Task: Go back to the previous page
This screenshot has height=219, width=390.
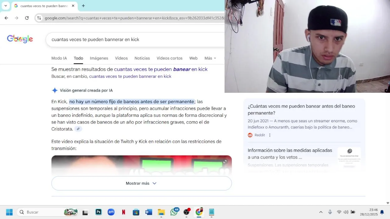Action: point(6,18)
